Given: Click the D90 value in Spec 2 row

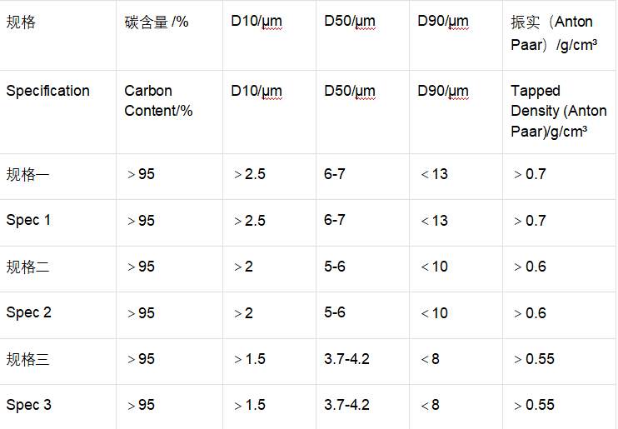Looking at the screenshot, I should (434, 313).
